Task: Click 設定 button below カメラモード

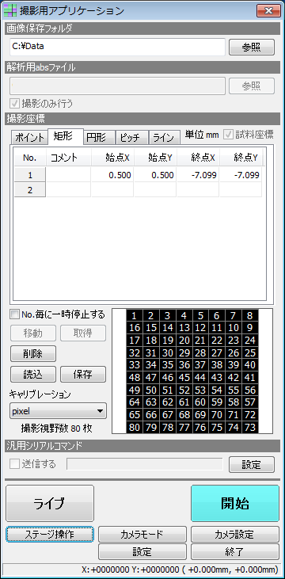Action: point(142,552)
